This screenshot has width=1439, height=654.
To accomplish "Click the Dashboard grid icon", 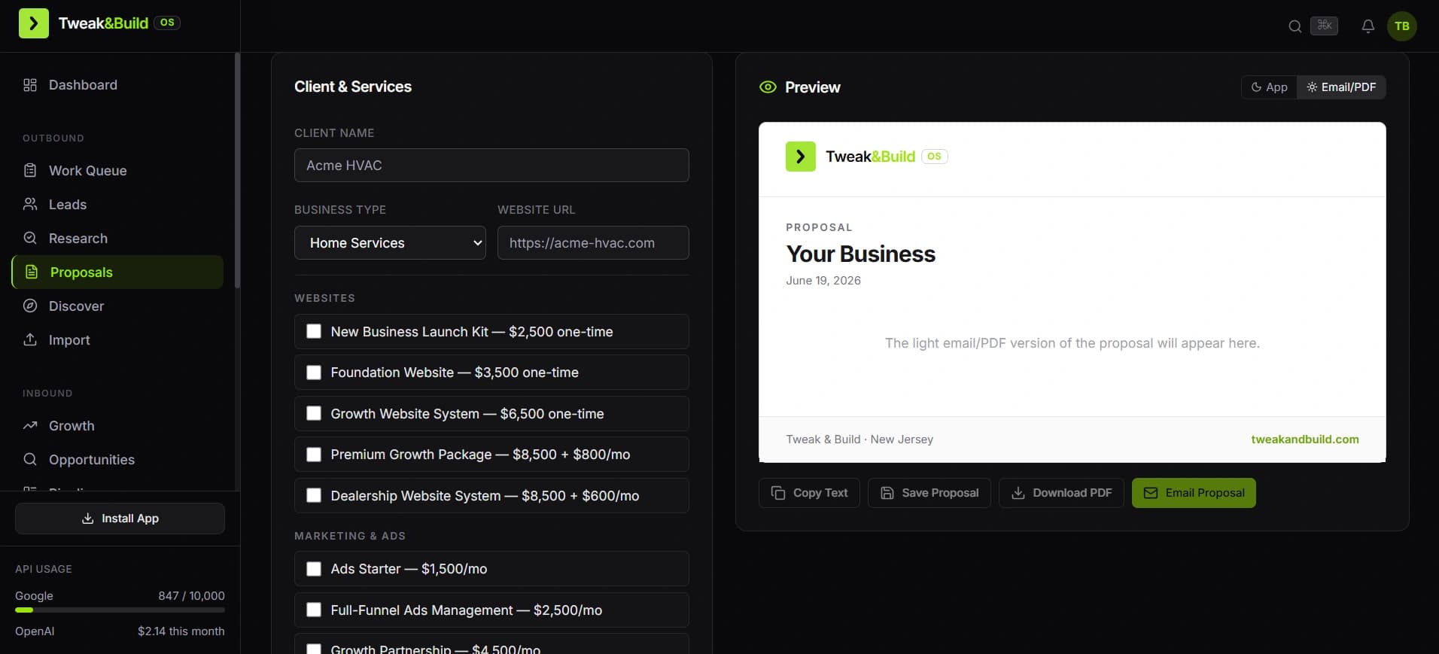I will (x=30, y=85).
